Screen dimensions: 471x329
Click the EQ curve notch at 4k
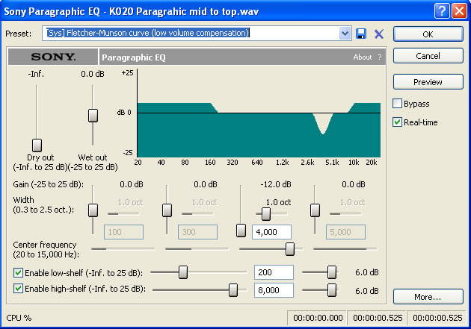pos(323,123)
